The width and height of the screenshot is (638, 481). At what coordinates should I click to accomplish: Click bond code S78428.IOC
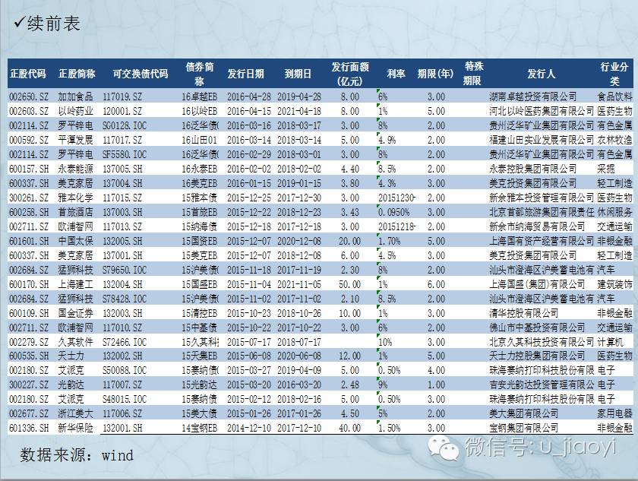[x=124, y=299]
